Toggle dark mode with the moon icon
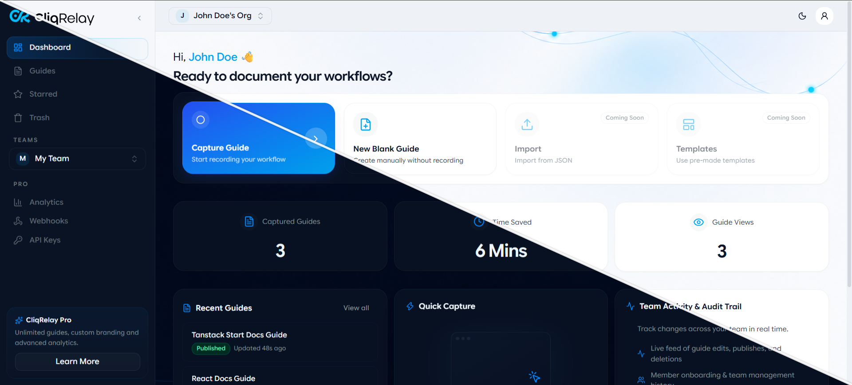The width and height of the screenshot is (852, 385). click(802, 16)
